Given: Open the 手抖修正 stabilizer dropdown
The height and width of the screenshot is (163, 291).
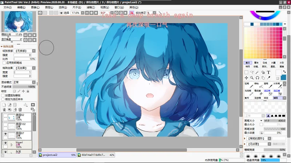Looking at the screenshot, I should click(154, 13).
